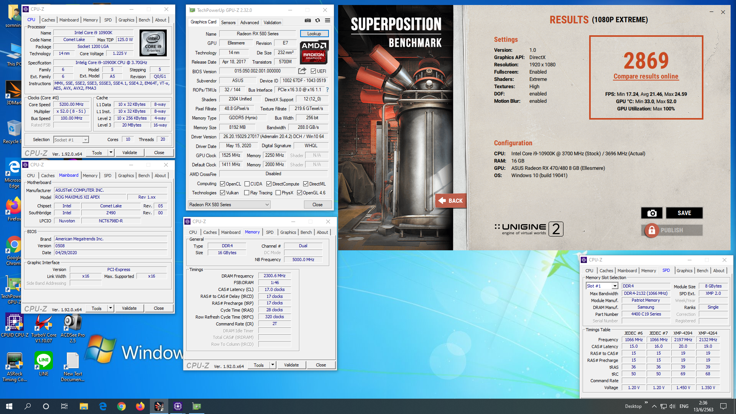Click Part Number 4400 C19 Series field
736x414 pixels.
tap(646, 314)
